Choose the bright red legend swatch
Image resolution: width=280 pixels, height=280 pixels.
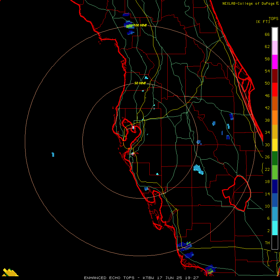(275, 90)
